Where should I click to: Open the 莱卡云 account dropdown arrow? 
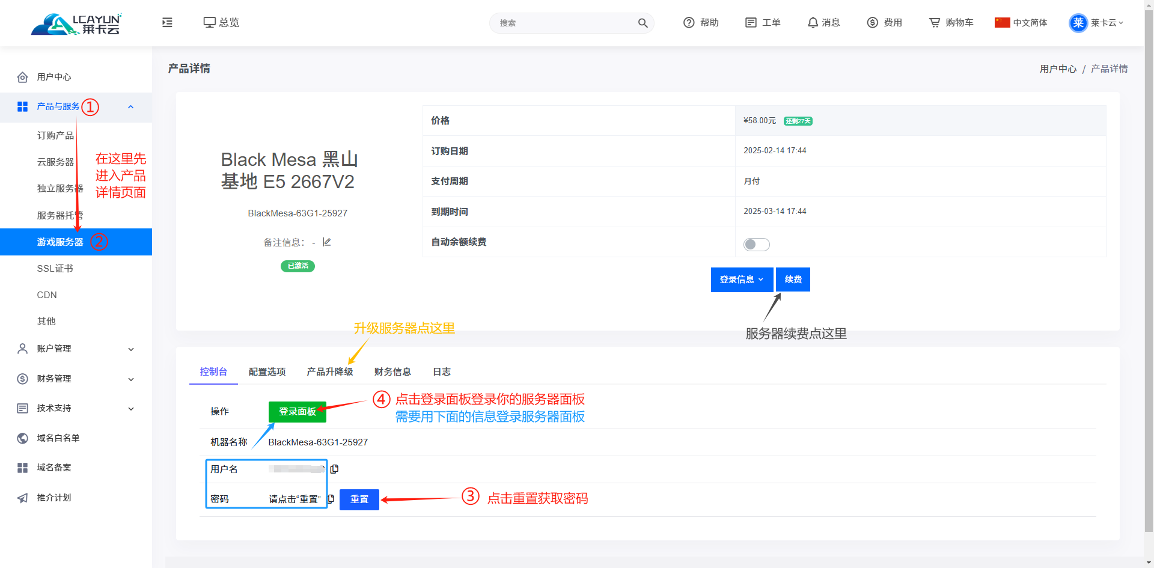(1121, 23)
